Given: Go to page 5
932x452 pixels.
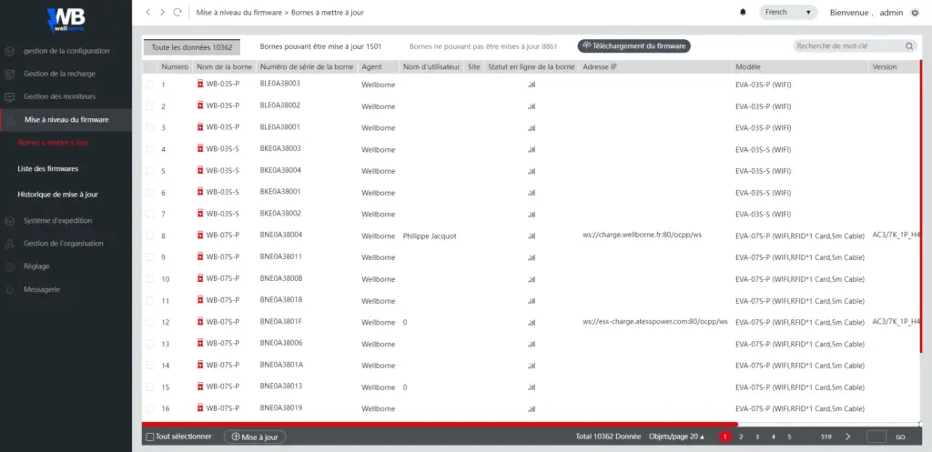Looking at the screenshot, I should [789, 437].
